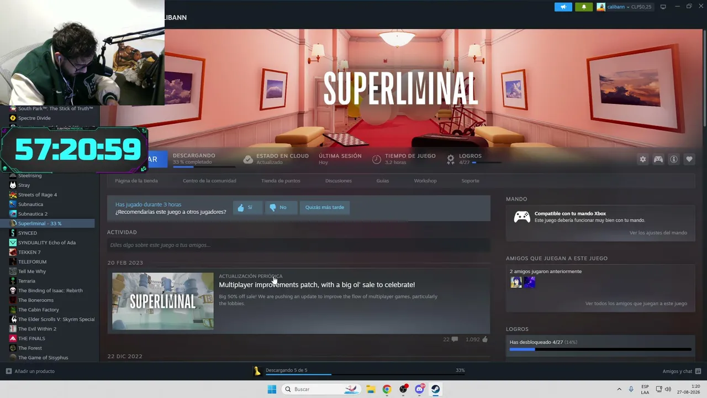Click the TELEFORUM game icon

(13, 262)
